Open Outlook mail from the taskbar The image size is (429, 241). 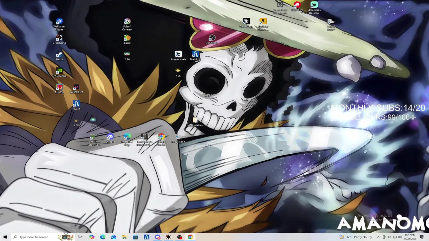[x=114, y=237]
